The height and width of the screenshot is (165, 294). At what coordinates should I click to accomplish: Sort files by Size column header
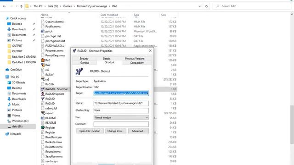(164, 15)
